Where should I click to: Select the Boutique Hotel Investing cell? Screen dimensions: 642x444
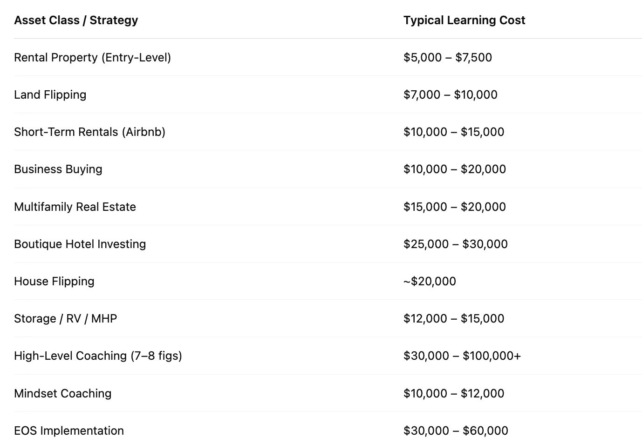(x=80, y=244)
